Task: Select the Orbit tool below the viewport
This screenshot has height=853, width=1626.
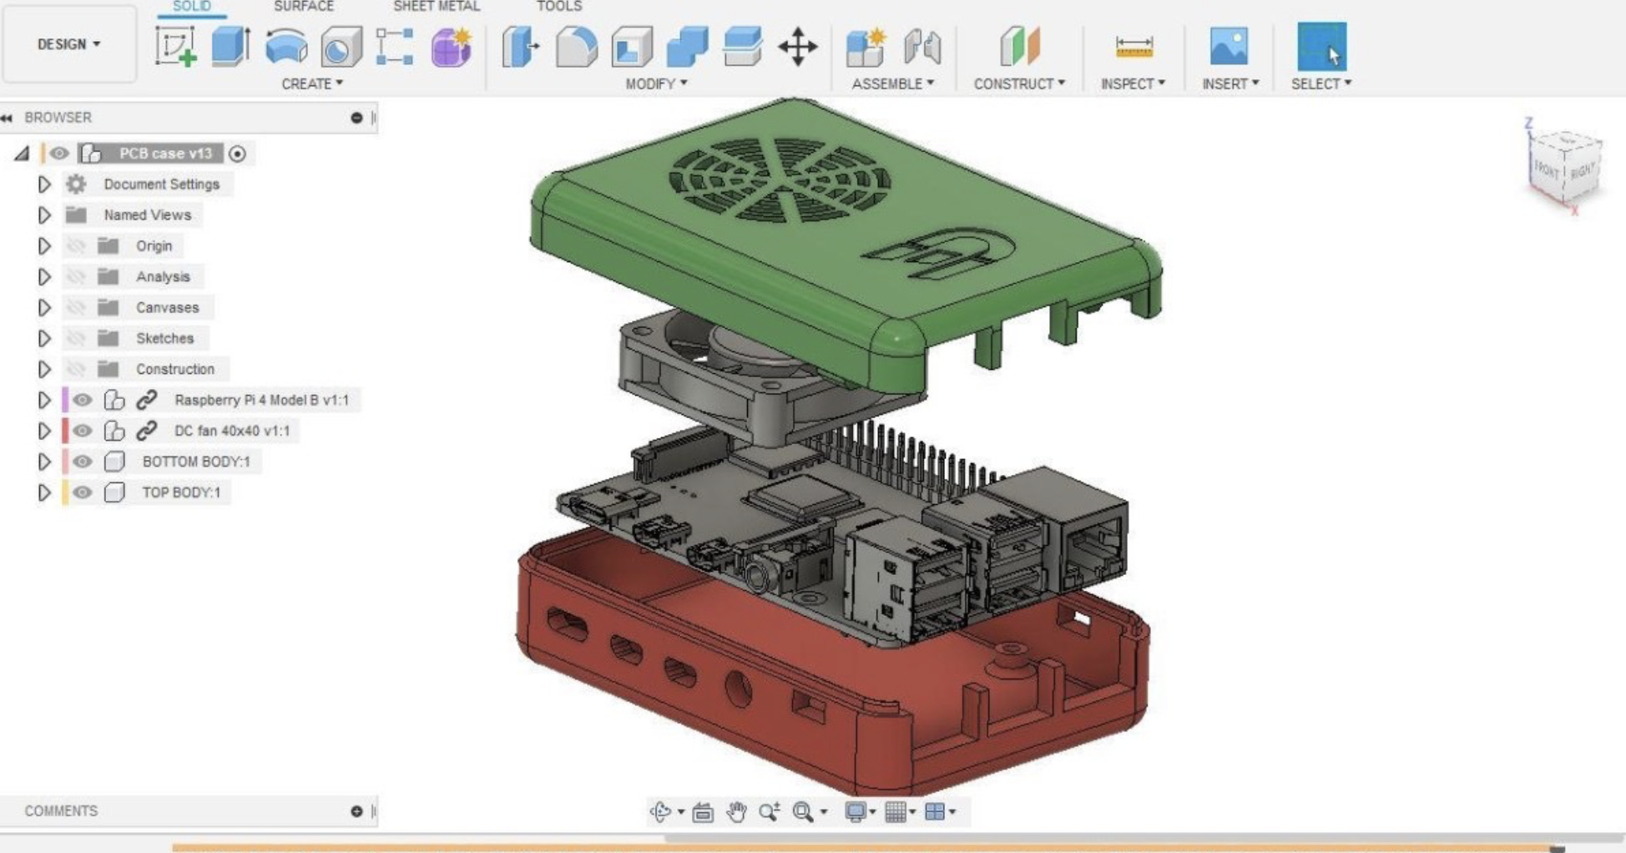Action: [x=659, y=810]
